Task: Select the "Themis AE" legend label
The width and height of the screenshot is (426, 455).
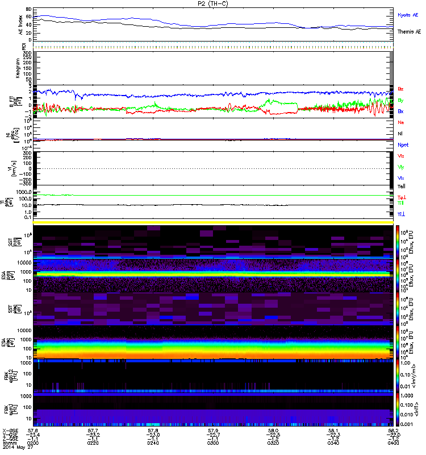Action: (409, 32)
